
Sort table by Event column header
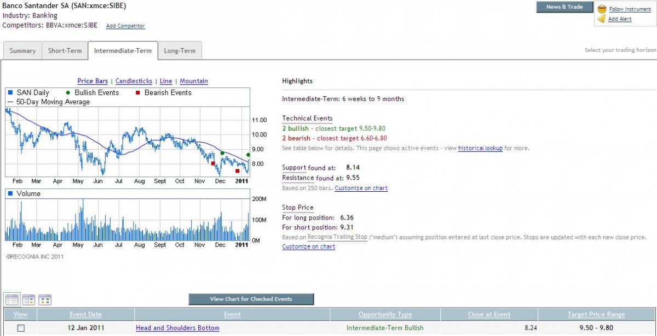click(232, 314)
